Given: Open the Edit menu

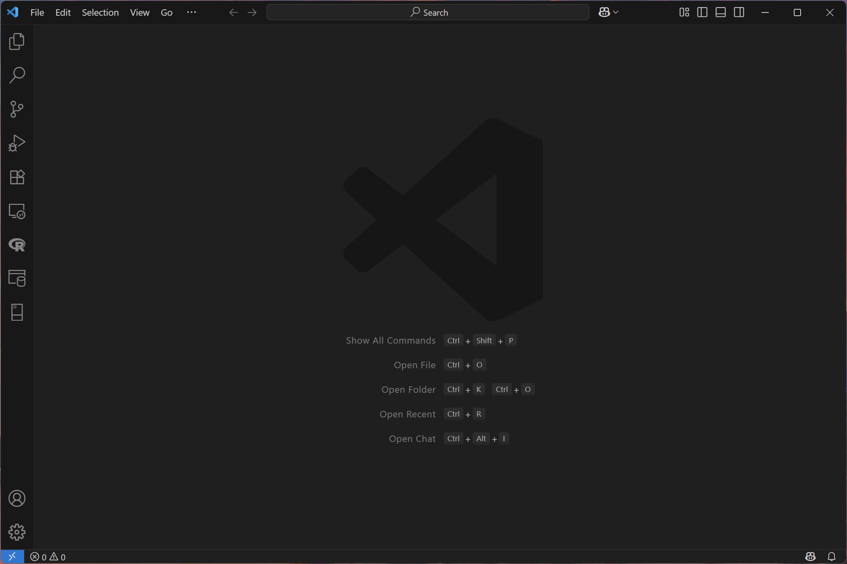Looking at the screenshot, I should (x=63, y=12).
